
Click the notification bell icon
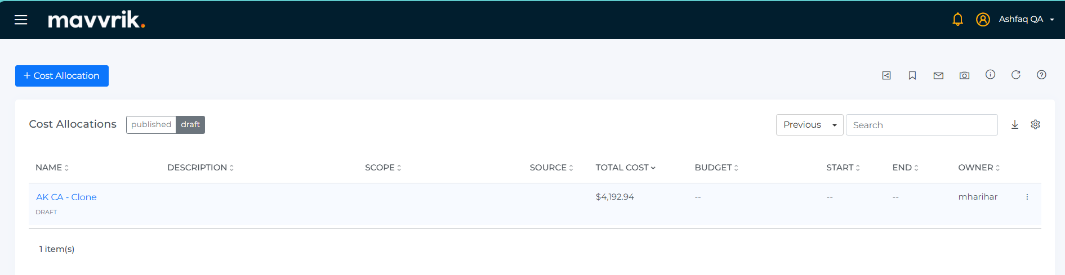click(x=957, y=20)
